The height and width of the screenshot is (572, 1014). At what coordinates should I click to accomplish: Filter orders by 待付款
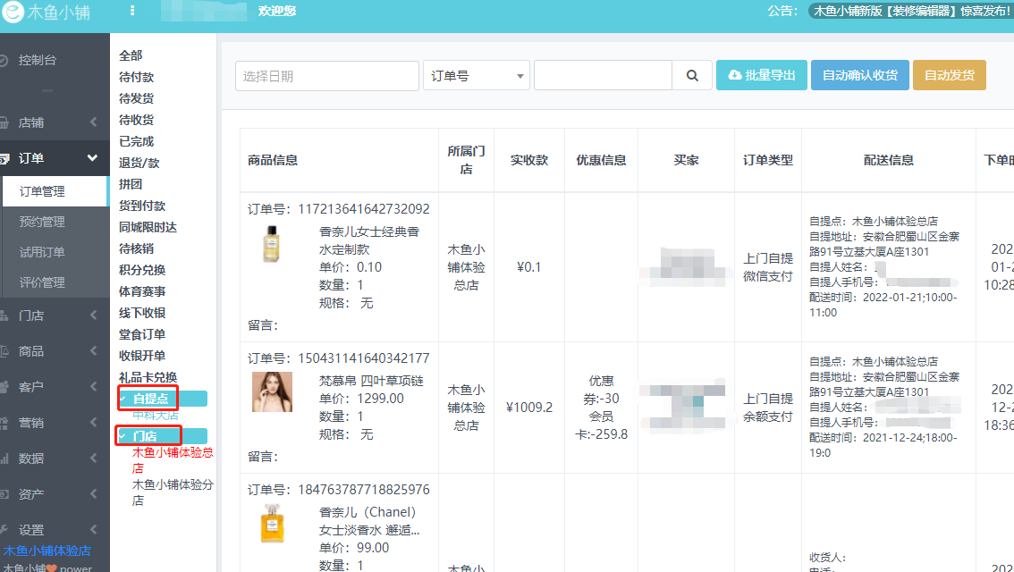coord(137,77)
